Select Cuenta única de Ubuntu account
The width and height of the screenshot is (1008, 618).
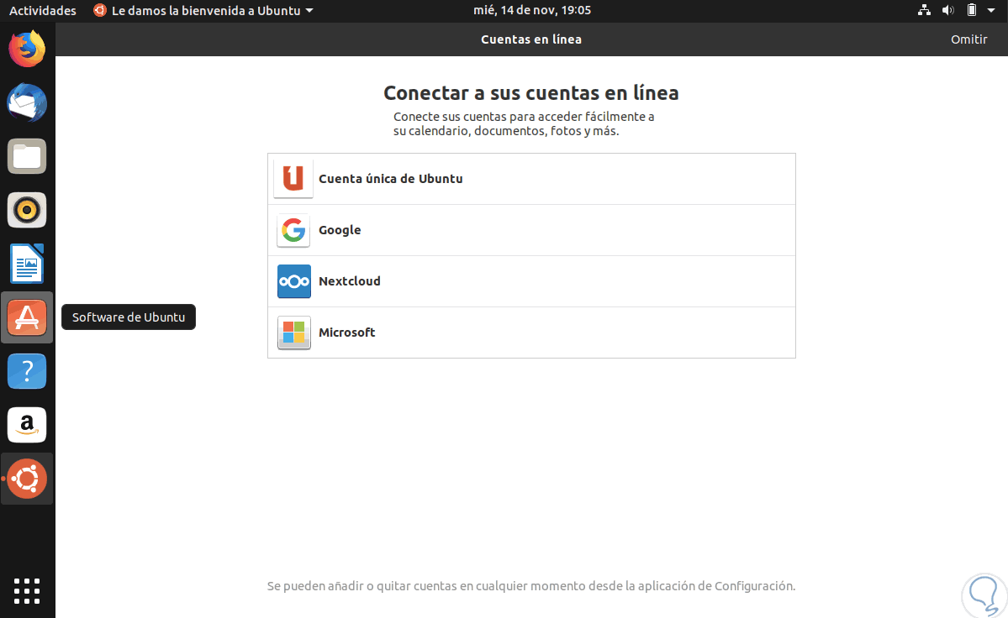coord(531,179)
